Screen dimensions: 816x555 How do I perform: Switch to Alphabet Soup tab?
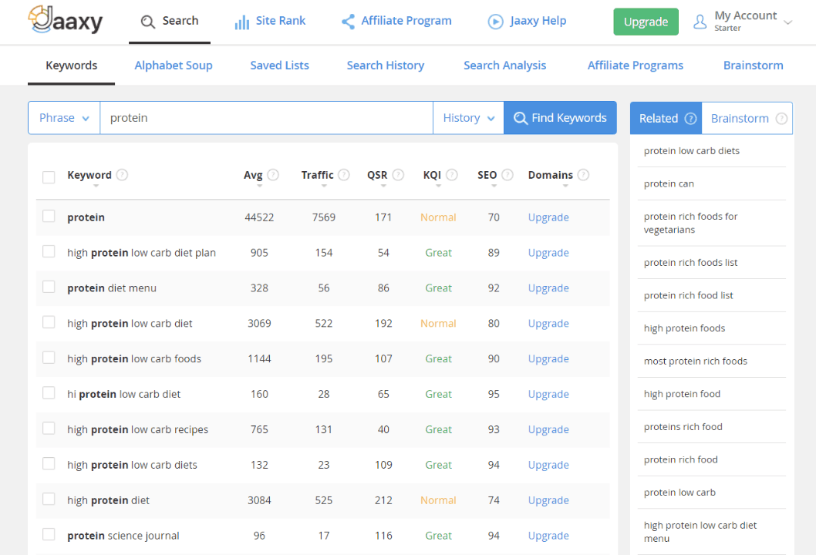[x=174, y=66]
